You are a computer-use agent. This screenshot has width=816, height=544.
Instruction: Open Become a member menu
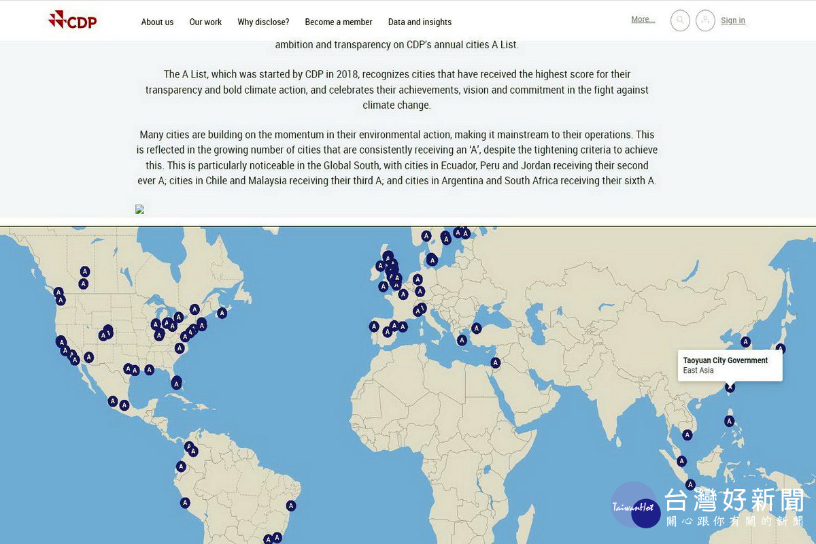click(339, 22)
